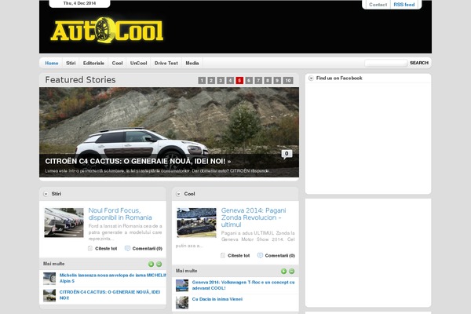Click the AutoCool logo
471x314 pixels.
pyautogui.click(x=108, y=31)
